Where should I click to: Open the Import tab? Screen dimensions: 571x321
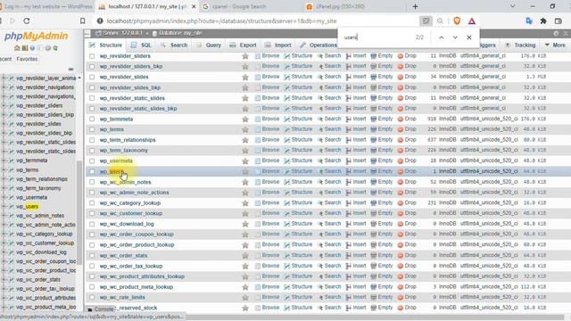tap(278, 45)
